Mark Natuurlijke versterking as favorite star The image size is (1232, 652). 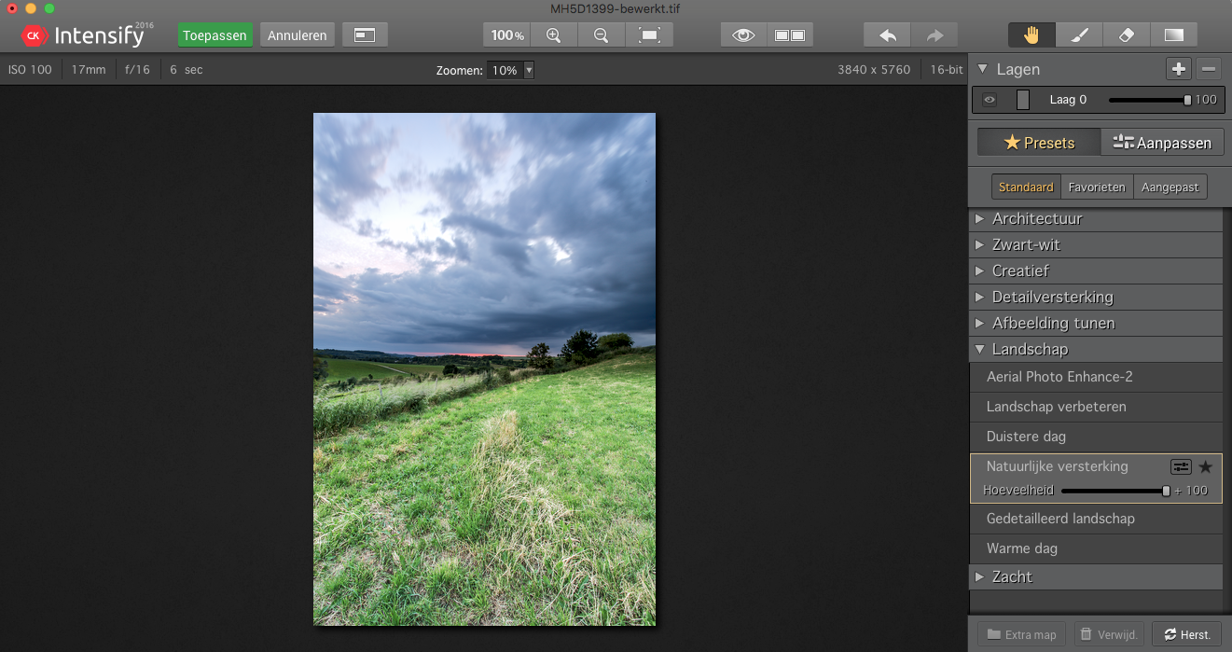pos(1206,467)
